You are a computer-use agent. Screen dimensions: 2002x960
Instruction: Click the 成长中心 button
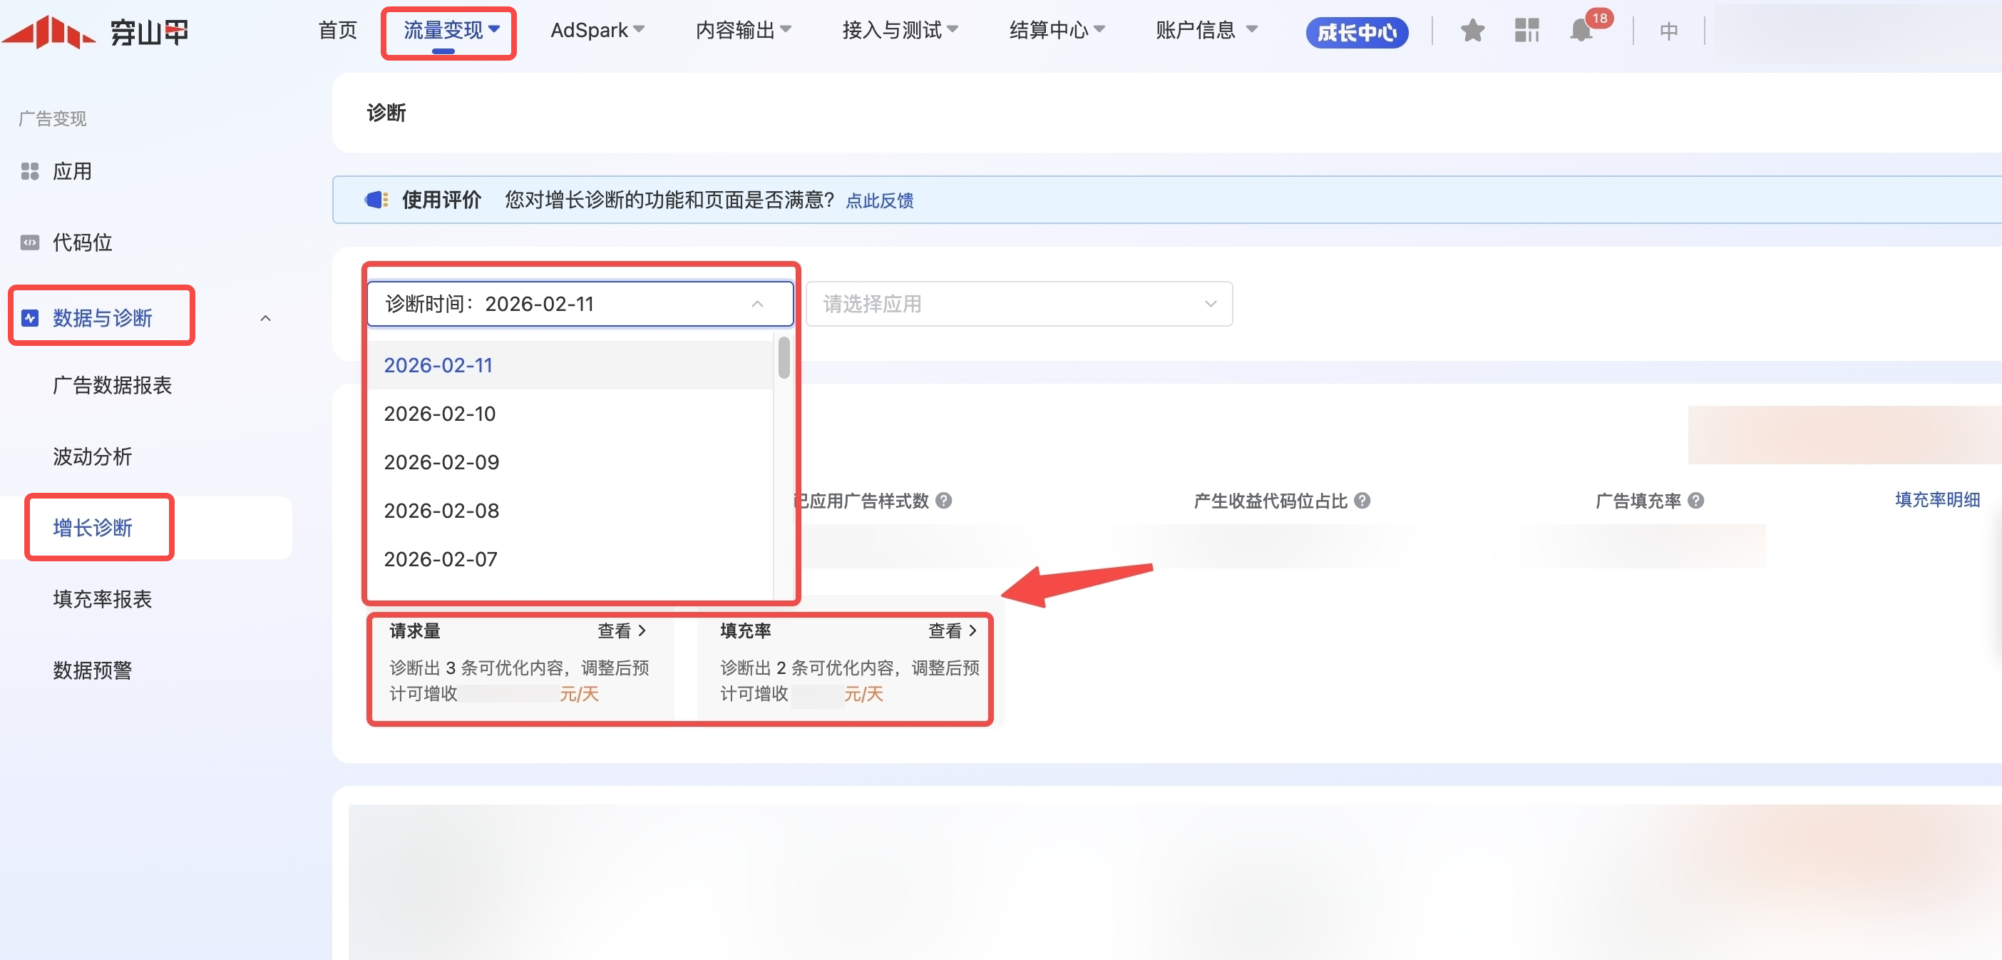pyautogui.click(x=1356, y=33)
